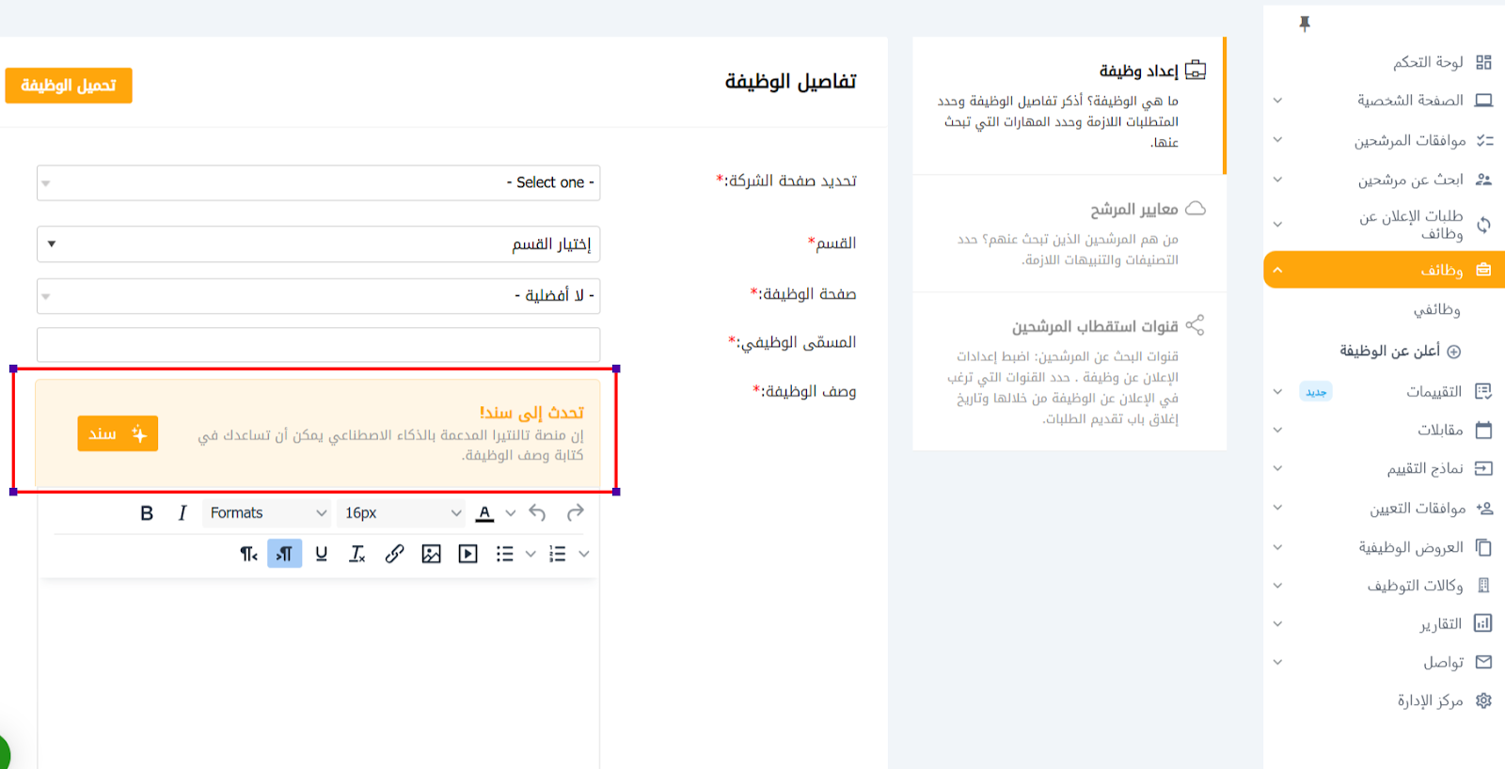The height and width of the screenshot is (769, 1505).
Task: Click the highlighted text direction button
Action: tap(284, 555)
